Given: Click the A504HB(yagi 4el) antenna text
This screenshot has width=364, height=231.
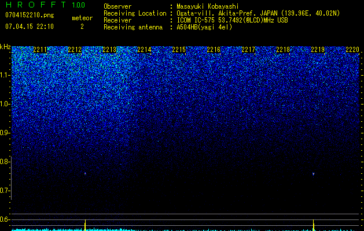Looking at the screenshot, I should (204, 27).
